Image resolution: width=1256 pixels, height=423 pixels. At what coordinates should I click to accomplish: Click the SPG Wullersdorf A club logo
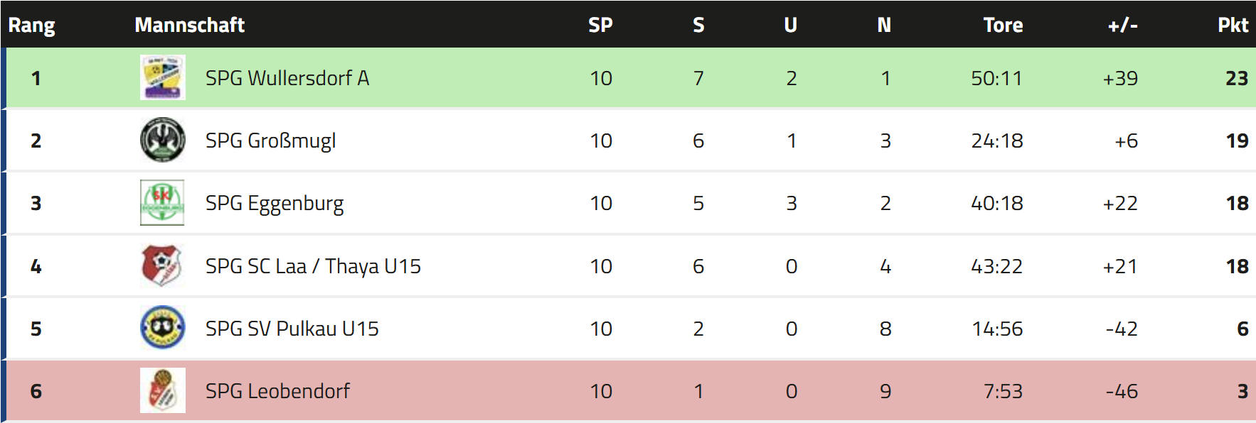(x=162, y=77)
